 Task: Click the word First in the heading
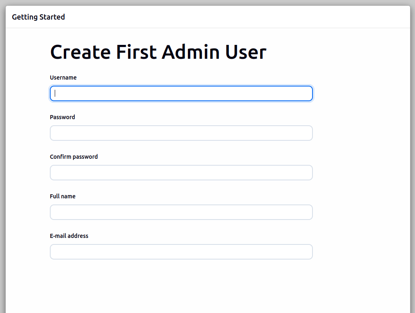136,52
